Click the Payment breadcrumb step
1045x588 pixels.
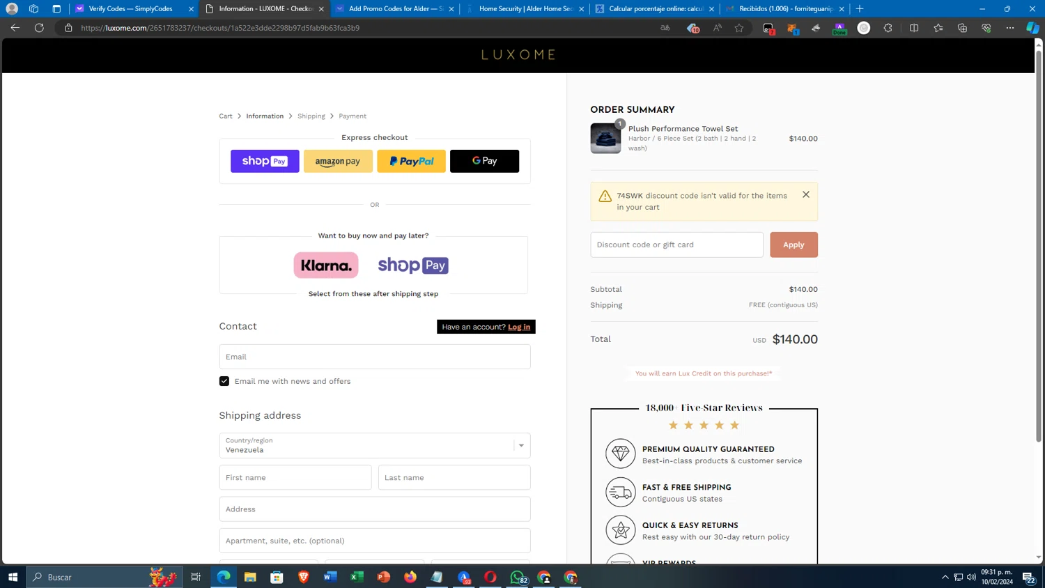(x=353, y=116)
